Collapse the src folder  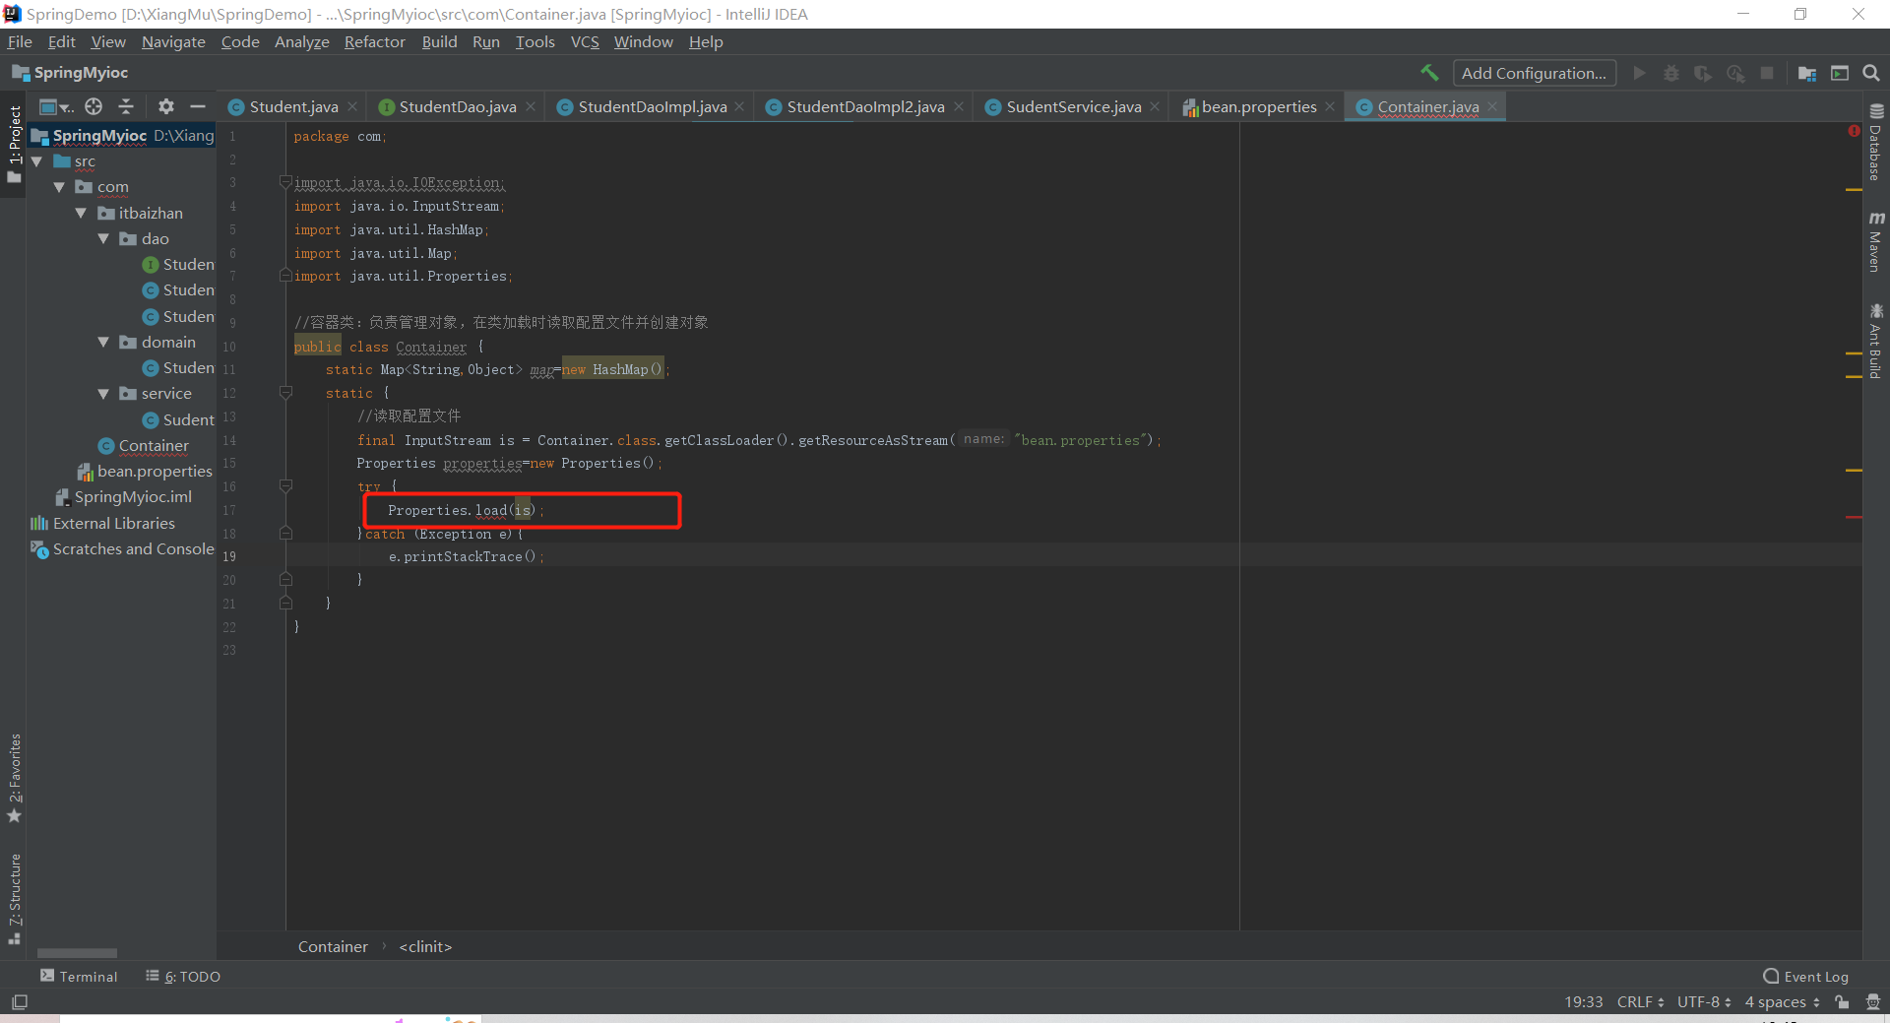pyautogui.click(x=37, y=161)
